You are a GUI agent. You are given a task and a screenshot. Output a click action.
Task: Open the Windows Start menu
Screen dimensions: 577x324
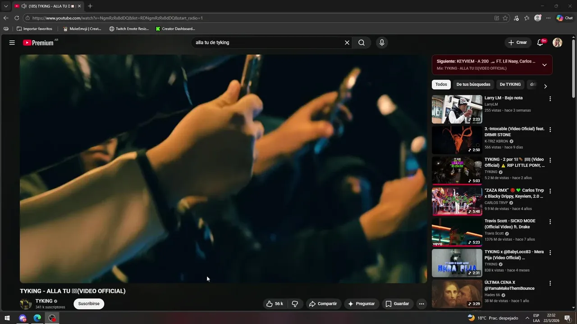tap(7, 318)
